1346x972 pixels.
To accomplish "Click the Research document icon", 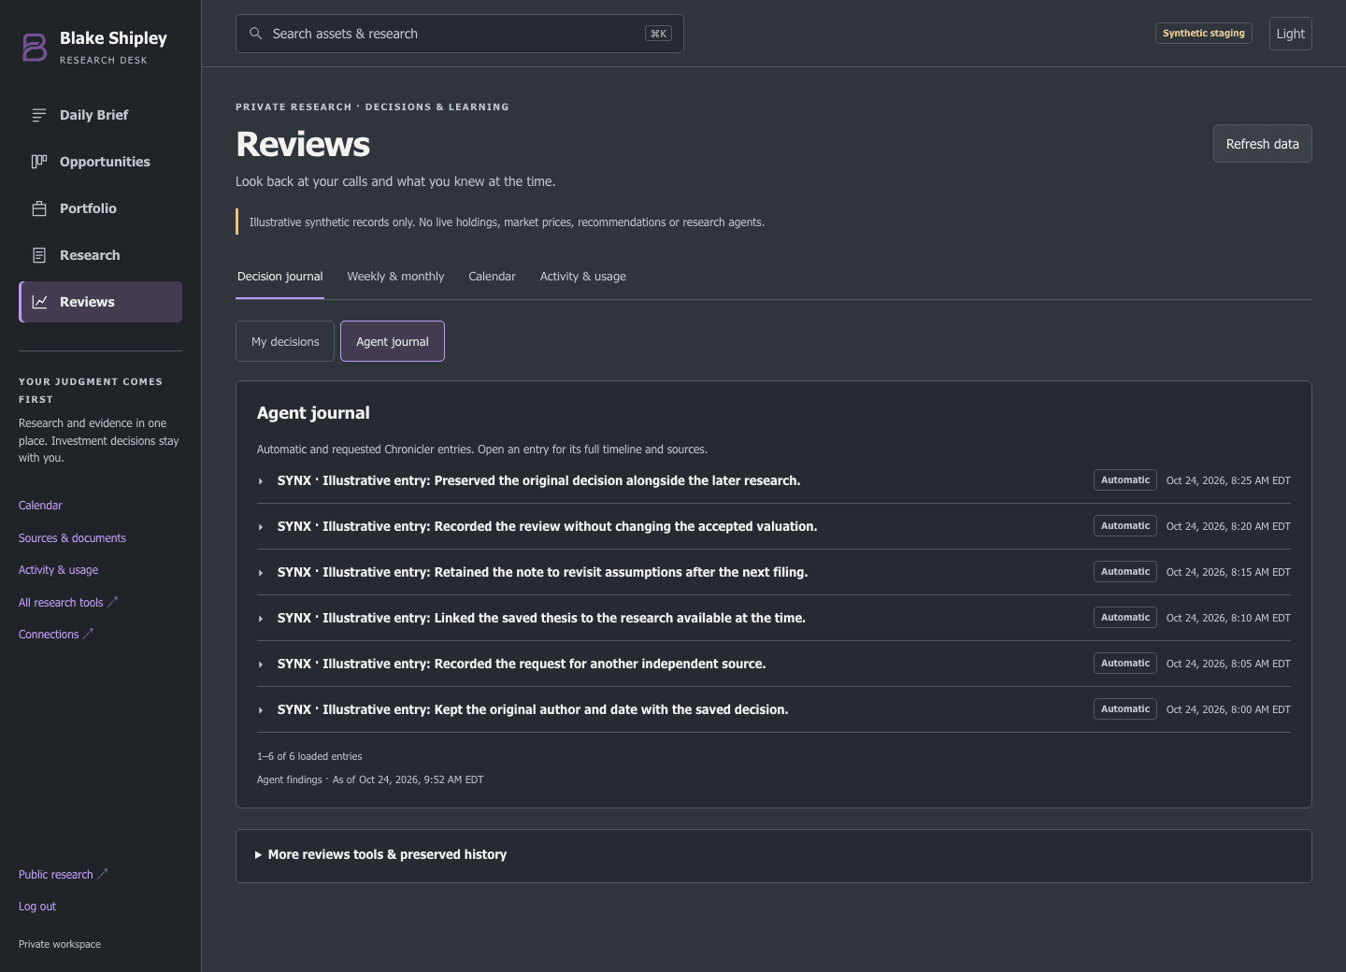I will pyautogui.click(x=39, y=255).
